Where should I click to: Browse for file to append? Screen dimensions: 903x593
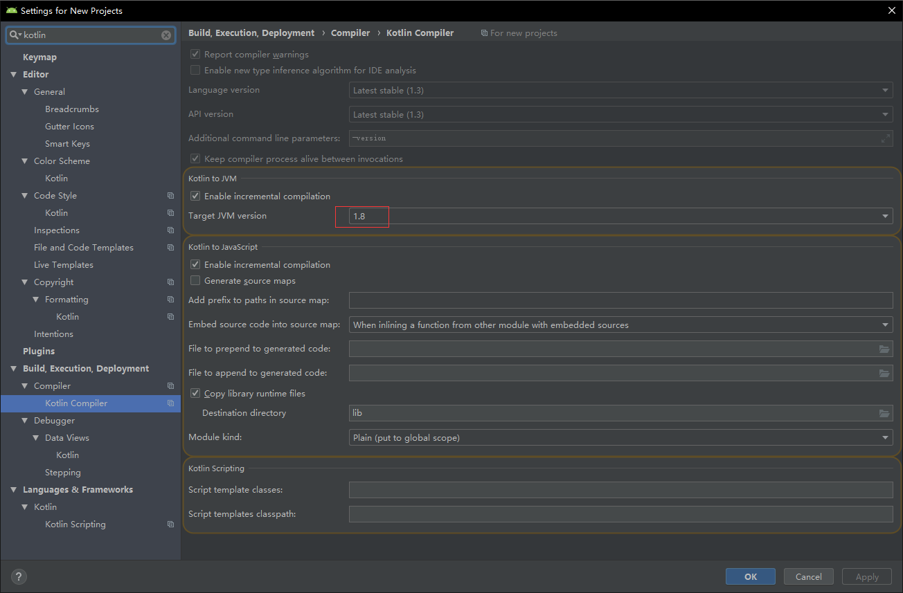(884, 373)
